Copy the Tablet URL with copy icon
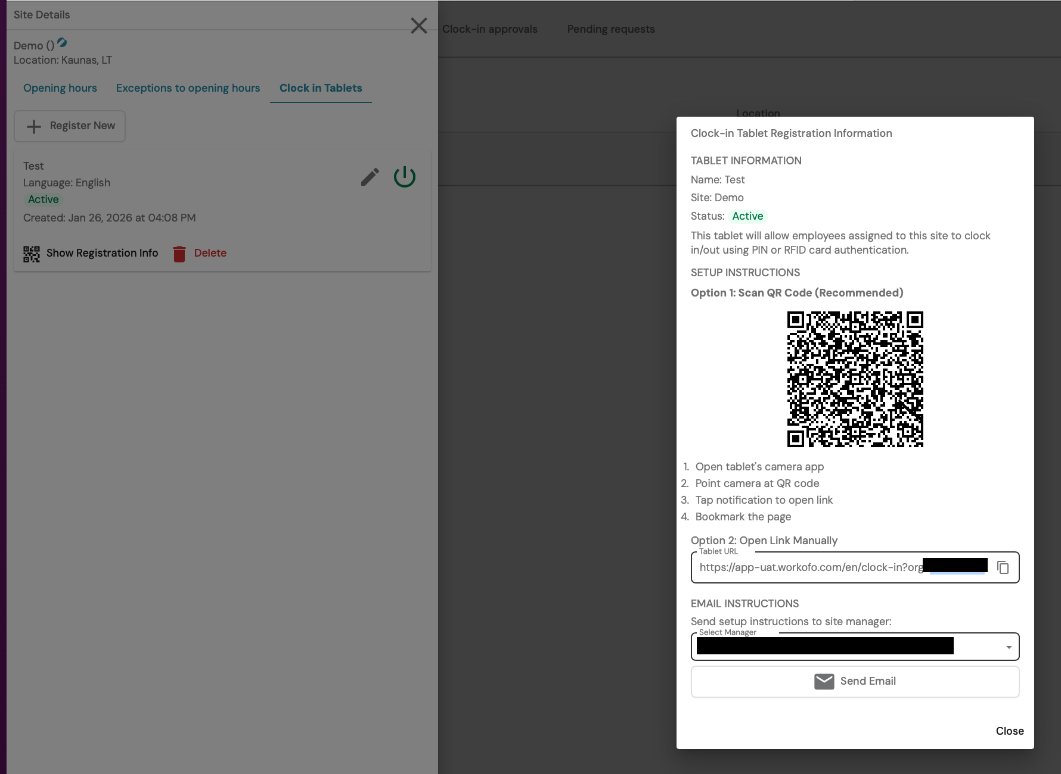The image size is (1061, 774). click(1003, 567)
